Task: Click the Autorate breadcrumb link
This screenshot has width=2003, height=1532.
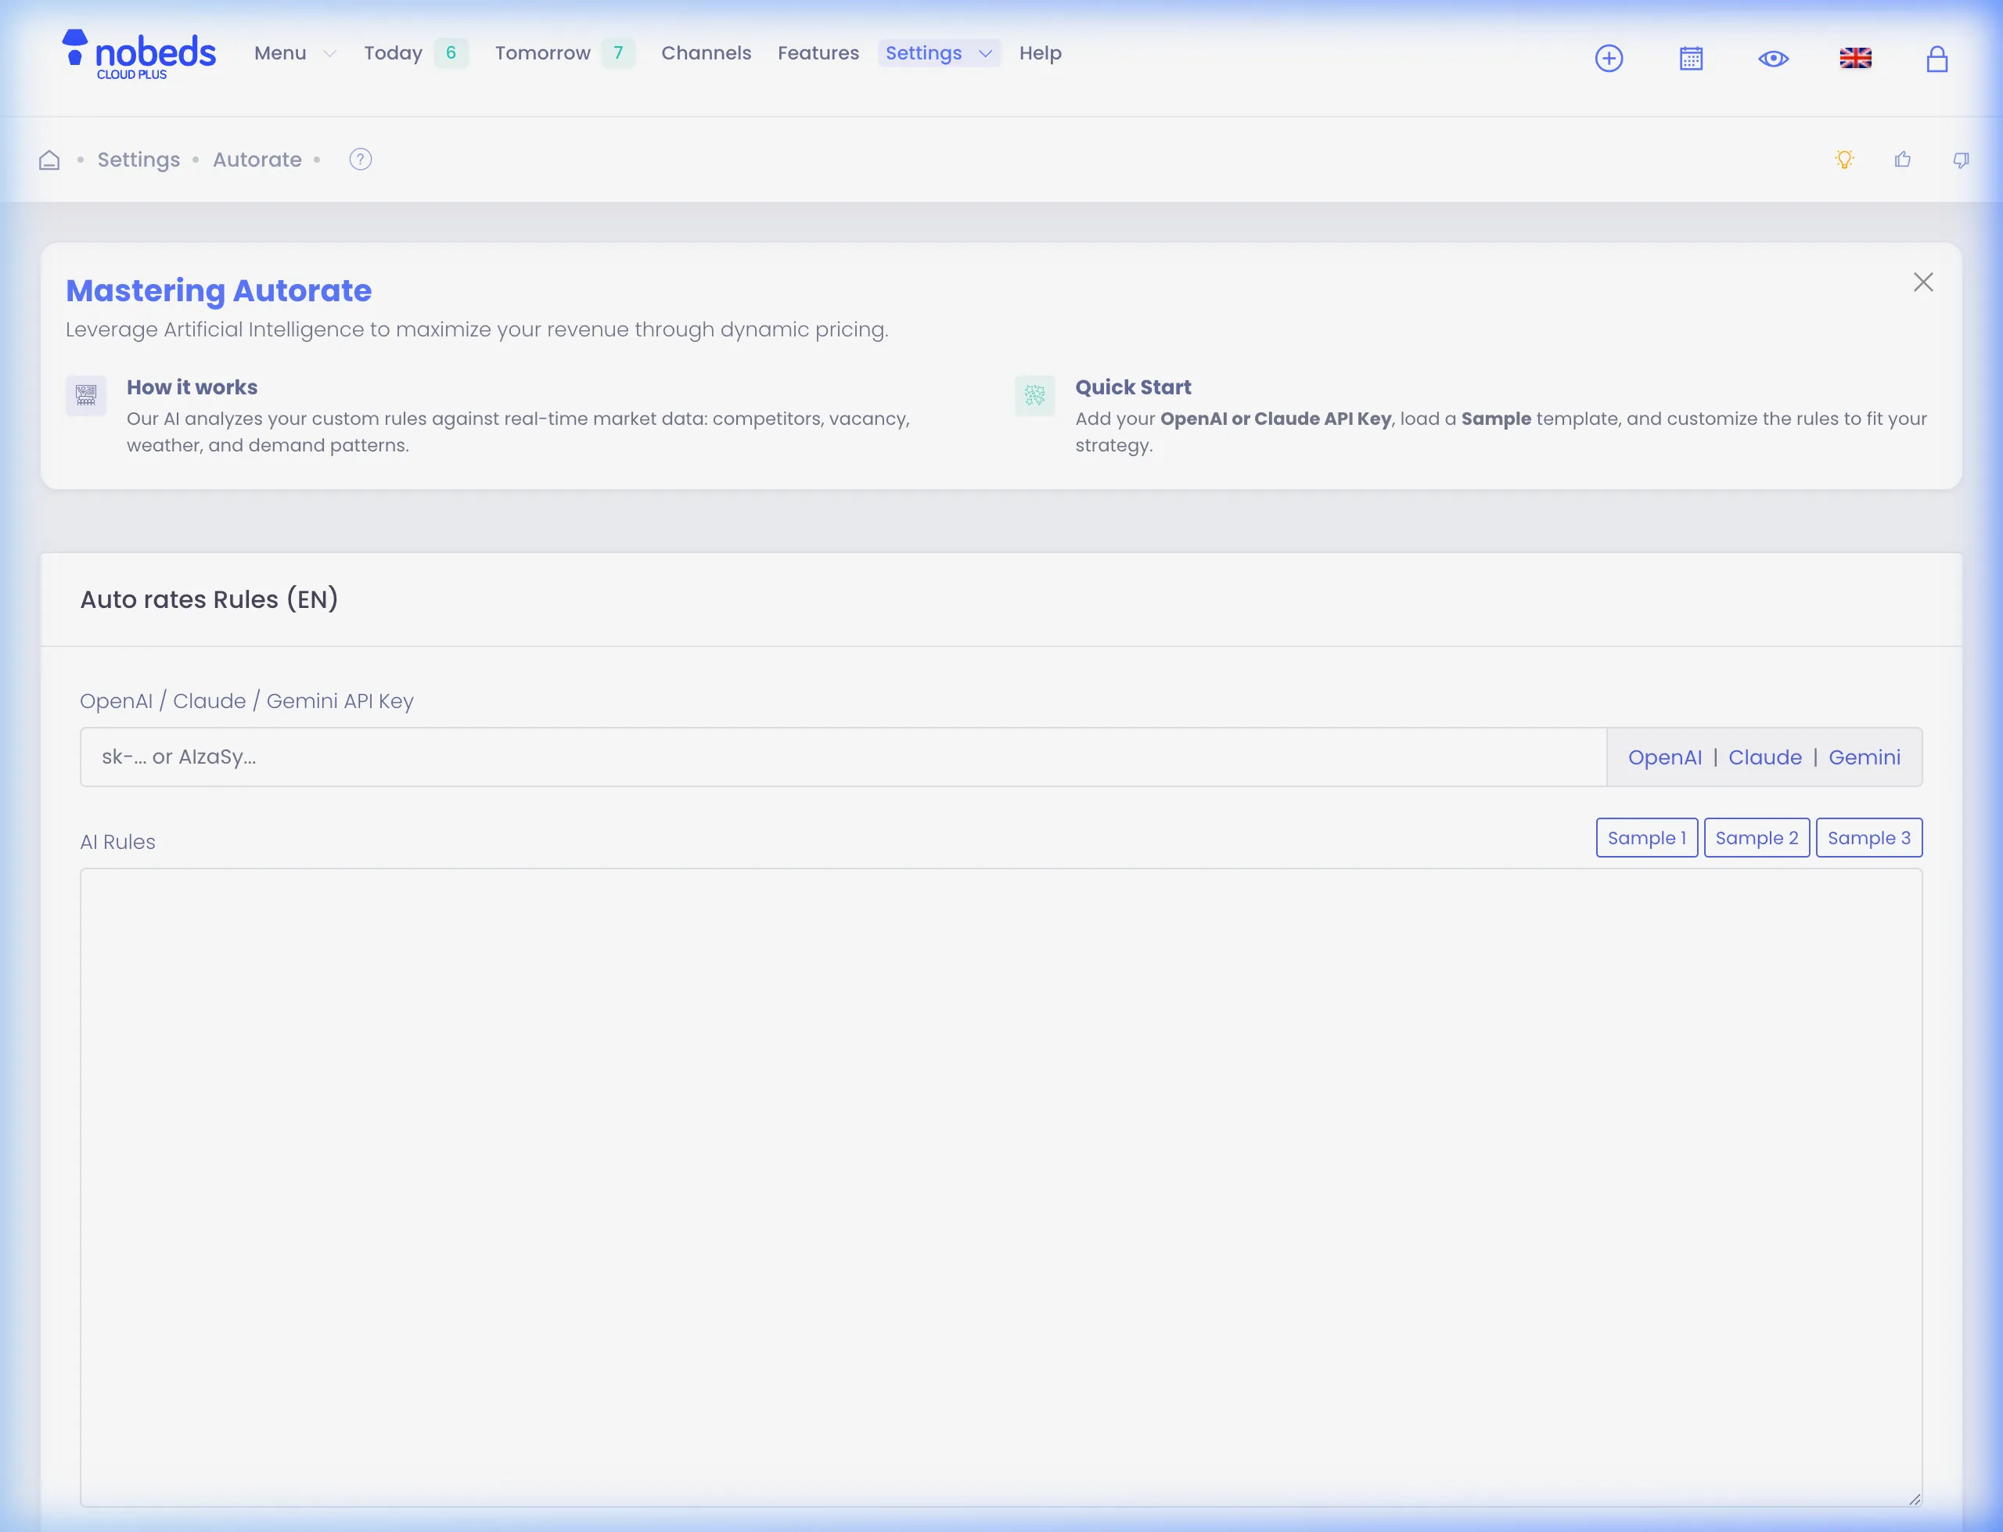Action: click(x=257, y=160)
